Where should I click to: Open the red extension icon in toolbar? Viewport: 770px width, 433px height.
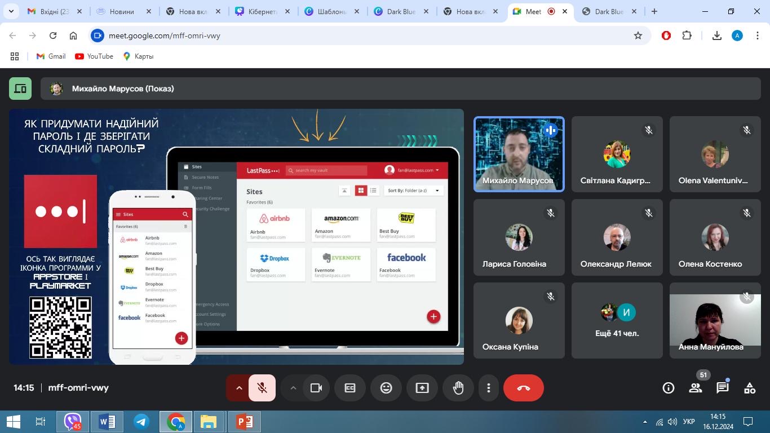pyautogui.click(x=666, y=36)
